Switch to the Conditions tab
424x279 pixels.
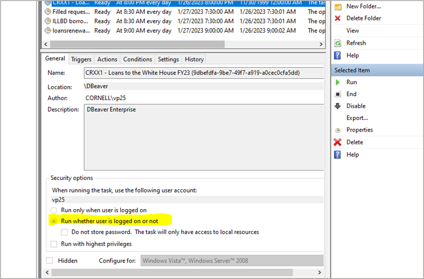pos(138,59)
